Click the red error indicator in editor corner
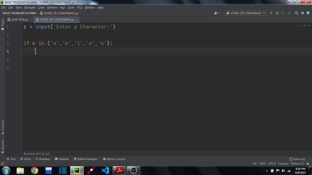Image resolution: width=312 pixels, height=175 pixels. click(x=299, y=26)
